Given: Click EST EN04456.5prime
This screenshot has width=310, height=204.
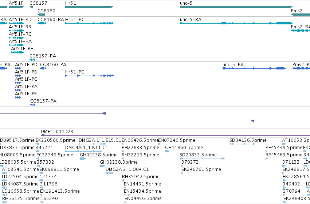Looking at the screenshot, I should (143, 199).
